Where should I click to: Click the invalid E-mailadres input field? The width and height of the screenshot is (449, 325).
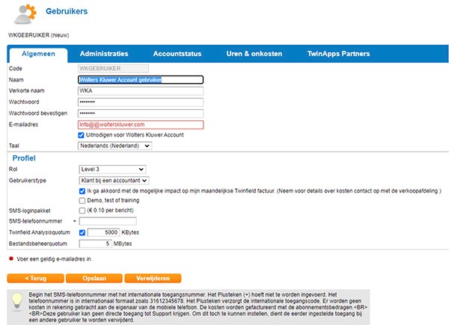[x=141, y=125]
